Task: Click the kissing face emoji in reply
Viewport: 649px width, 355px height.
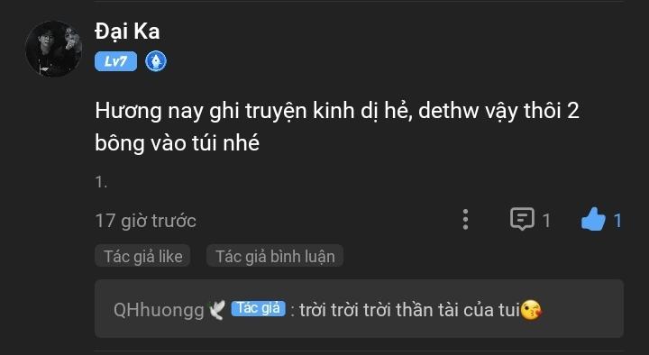Action: (x=531, y=310)
